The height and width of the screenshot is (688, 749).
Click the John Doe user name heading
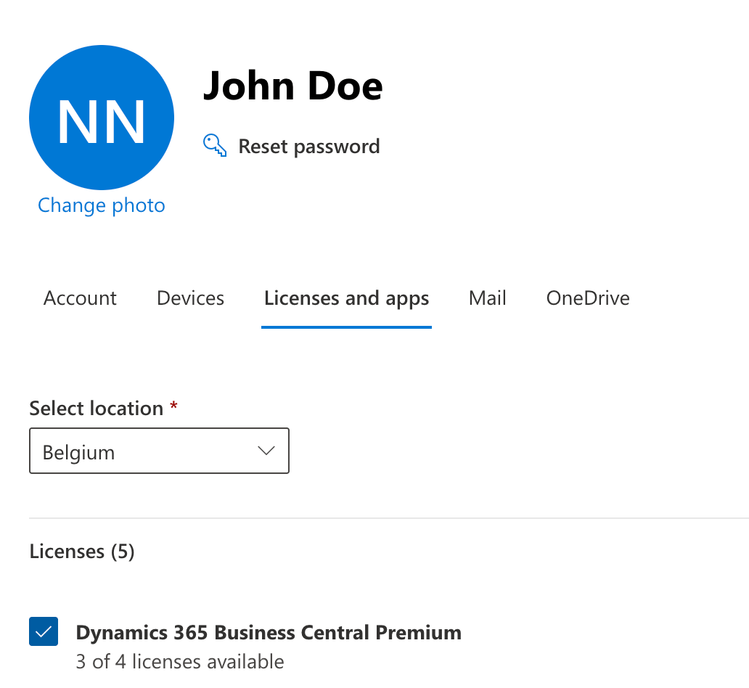(x=292, y=86)
